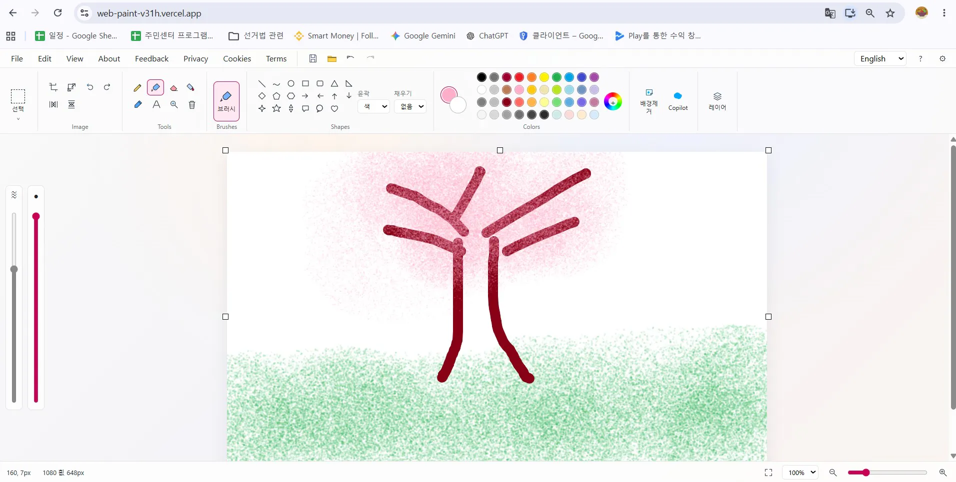This screenshot has height=482, width=956.
Task: Open the 레이어 layers panel
Action: click(717, 101)
